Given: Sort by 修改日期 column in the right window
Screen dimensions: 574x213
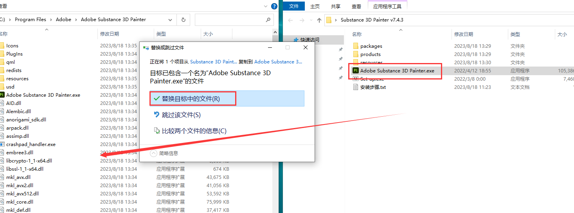Looking at the screenshot, I should click(x=463, y=34).
